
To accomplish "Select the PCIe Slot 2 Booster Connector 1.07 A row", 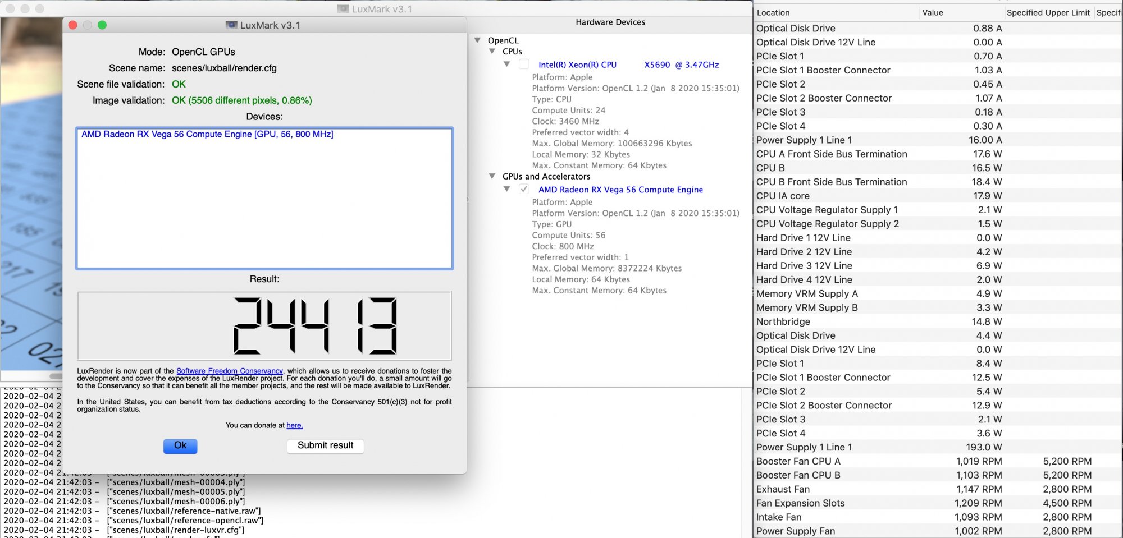I will [x=937, y=98].
